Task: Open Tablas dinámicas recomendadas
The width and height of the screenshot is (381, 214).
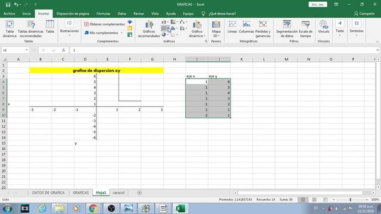Action: click(x=30, y=29)
